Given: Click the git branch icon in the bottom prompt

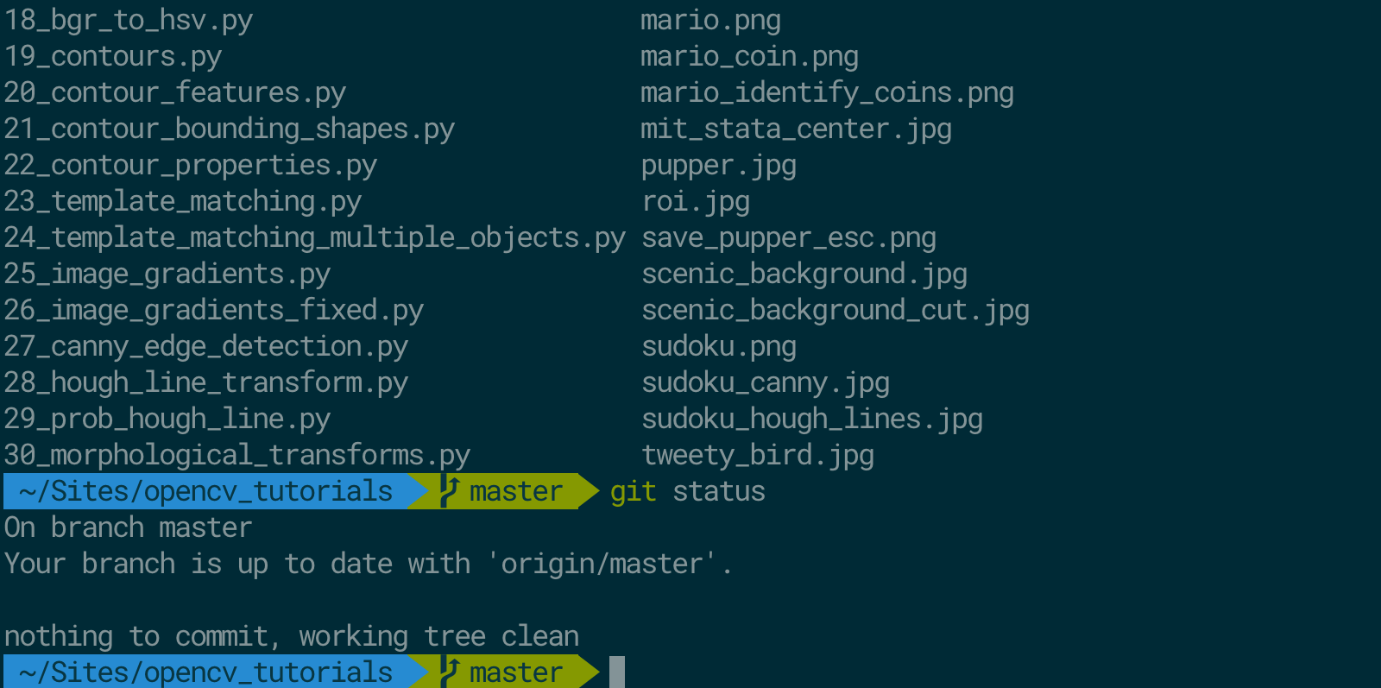Looking at the screenshot, I should click(x=449, y=672).
